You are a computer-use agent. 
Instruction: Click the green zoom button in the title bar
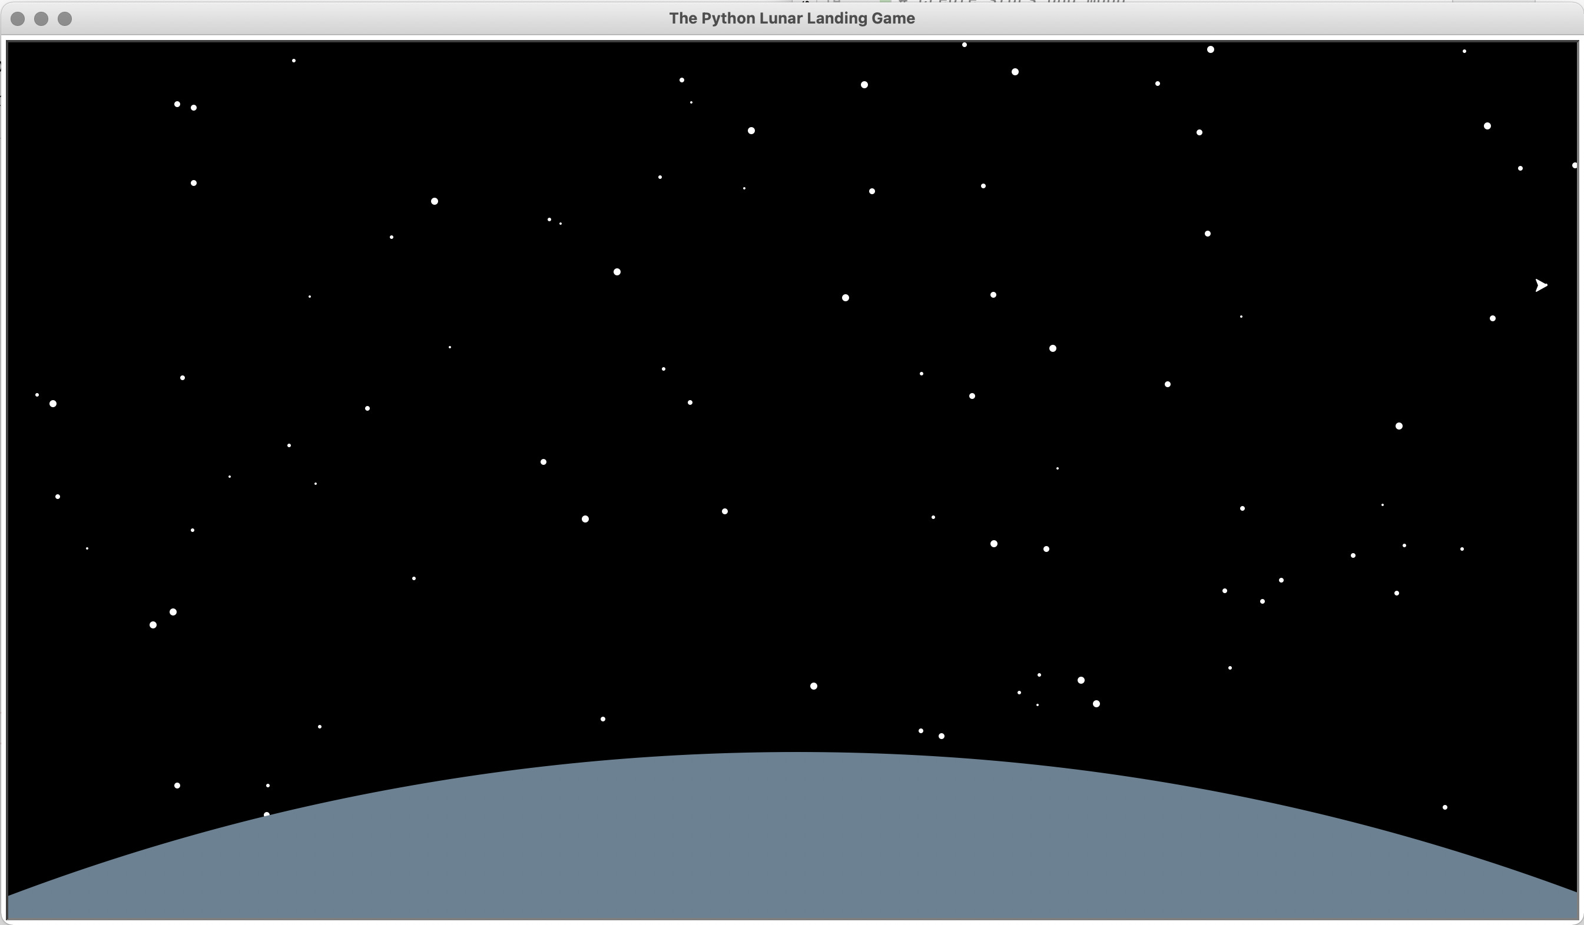65,19
